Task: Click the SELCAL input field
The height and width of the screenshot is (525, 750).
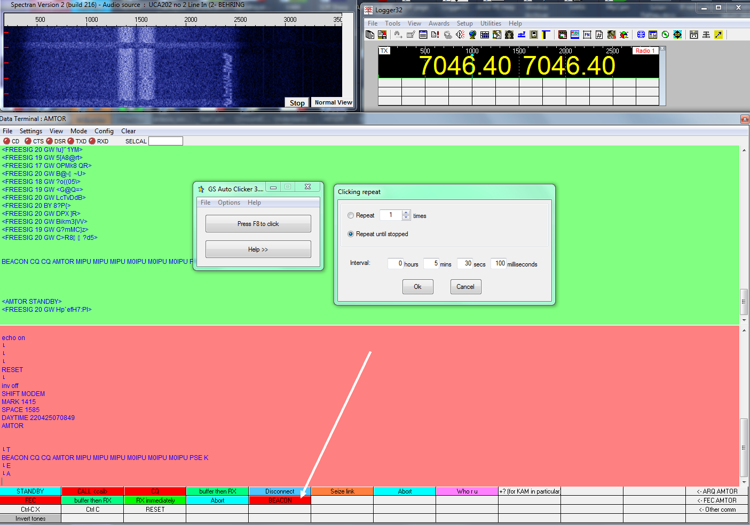Action: 165,141
